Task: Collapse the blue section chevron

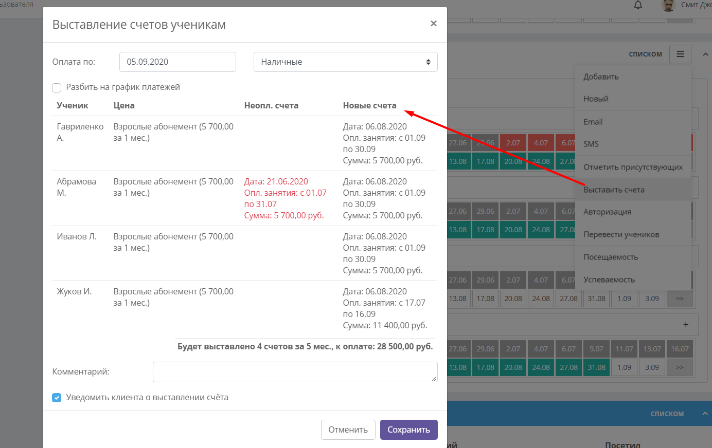Action: click(x=705, y=414)
